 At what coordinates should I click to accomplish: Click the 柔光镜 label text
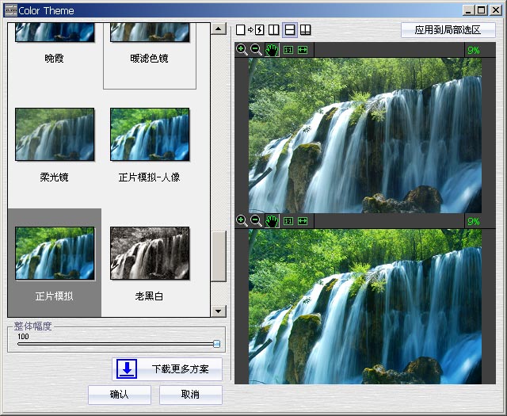[x=54, y=177]
